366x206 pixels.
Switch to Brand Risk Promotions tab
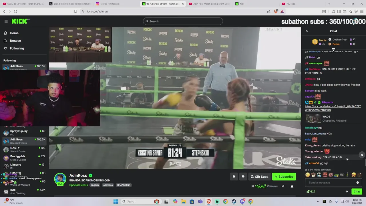pos(69,4)
